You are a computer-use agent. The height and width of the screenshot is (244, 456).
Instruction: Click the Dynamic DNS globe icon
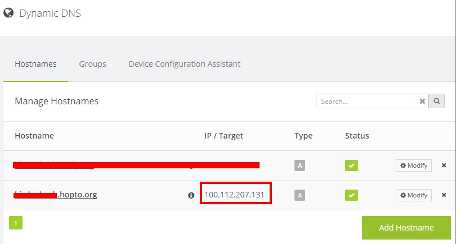click(x=8, y=13)
